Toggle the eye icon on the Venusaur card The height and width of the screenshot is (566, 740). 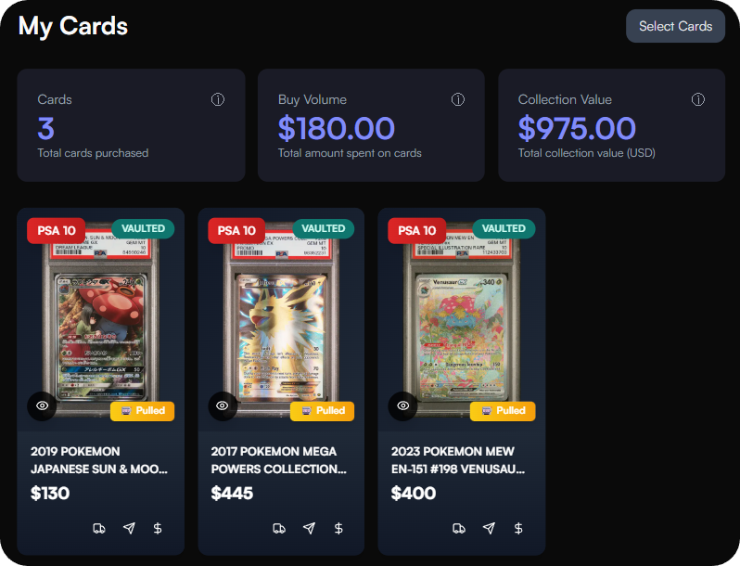click(x=402, y=405)
